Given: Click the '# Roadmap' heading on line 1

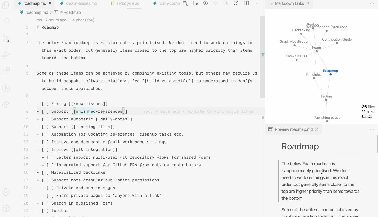Looking at the screenshot, I should (x=48, y=27).
